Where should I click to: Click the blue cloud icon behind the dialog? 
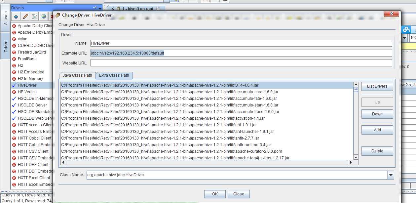pos(406,29)
